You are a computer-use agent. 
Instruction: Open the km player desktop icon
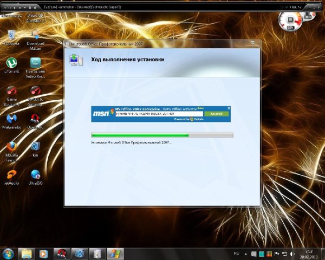coord(35,149)
